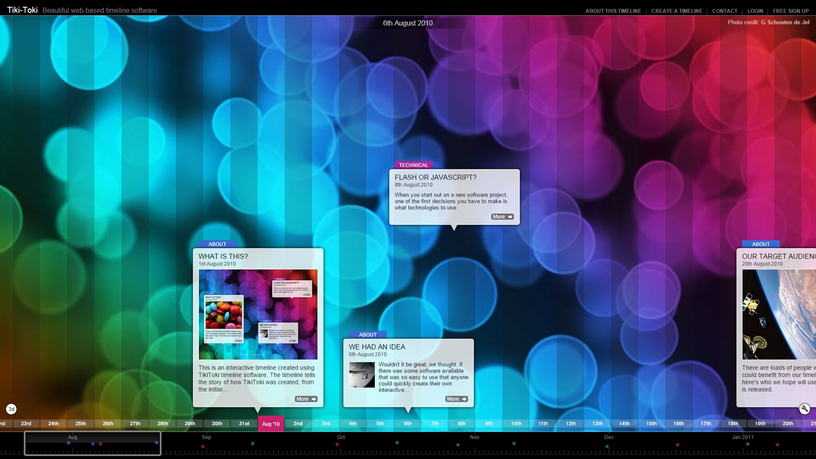The image size is (816, 459).
Task: Open the Contact menu item
Action: [x=725, y=11]
